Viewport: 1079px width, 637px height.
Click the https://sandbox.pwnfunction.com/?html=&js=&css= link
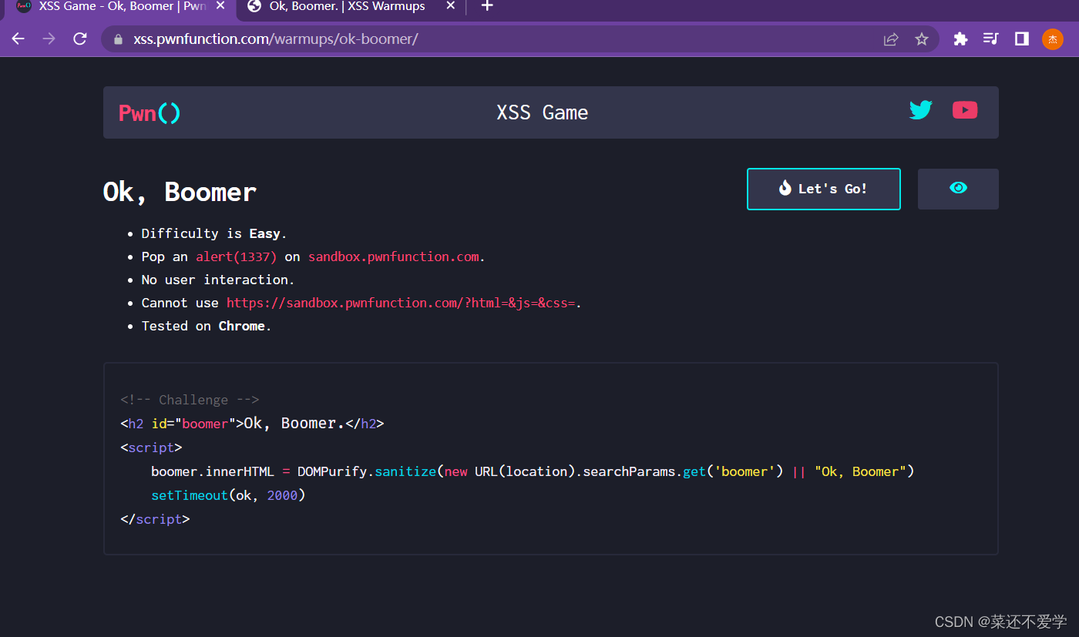pyautogui.click(x=401, y=303)
